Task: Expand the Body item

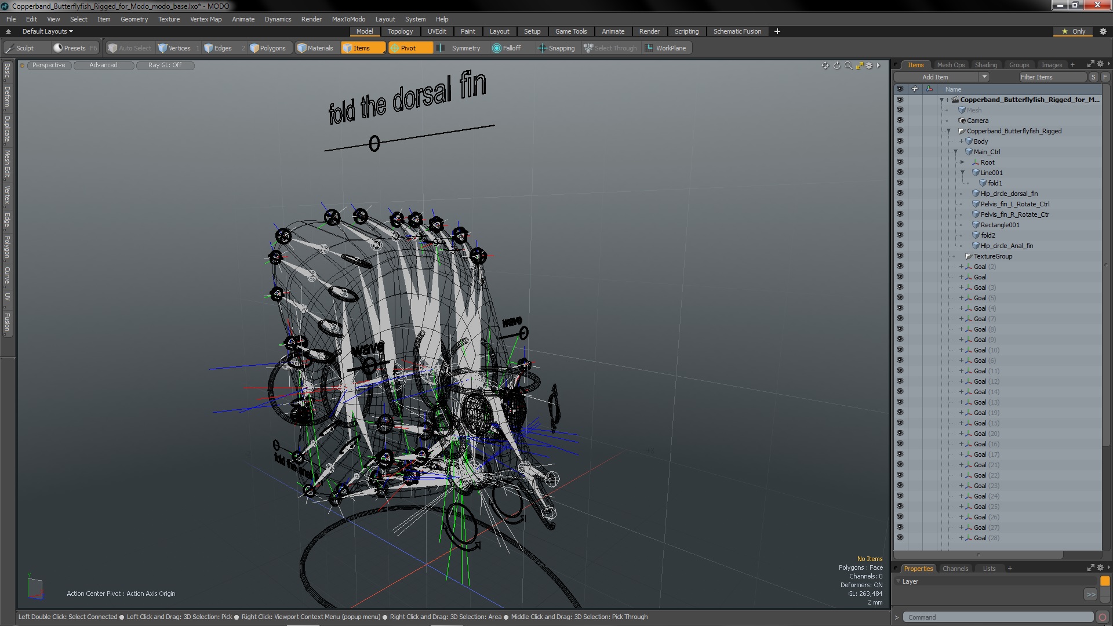Action: pyautogui.click(x=961, y=141)
